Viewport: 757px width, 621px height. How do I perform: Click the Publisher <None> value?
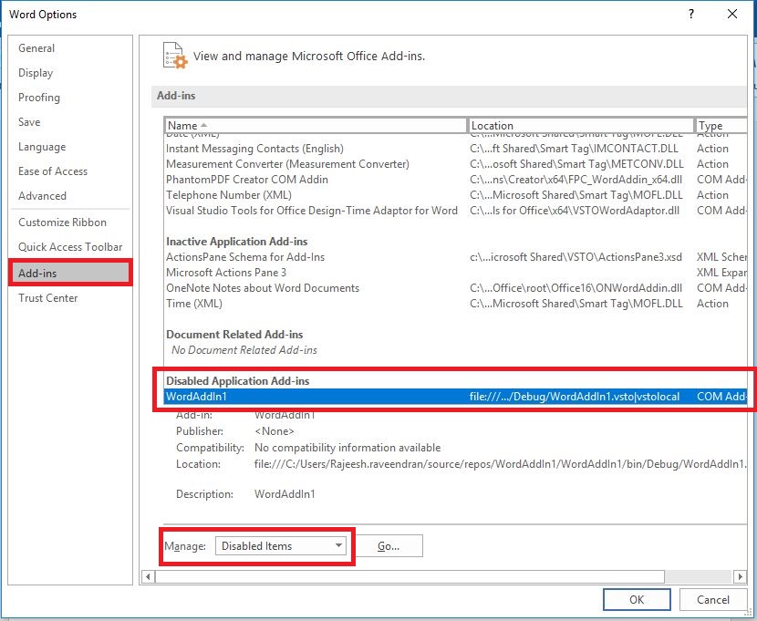point(275,431)
